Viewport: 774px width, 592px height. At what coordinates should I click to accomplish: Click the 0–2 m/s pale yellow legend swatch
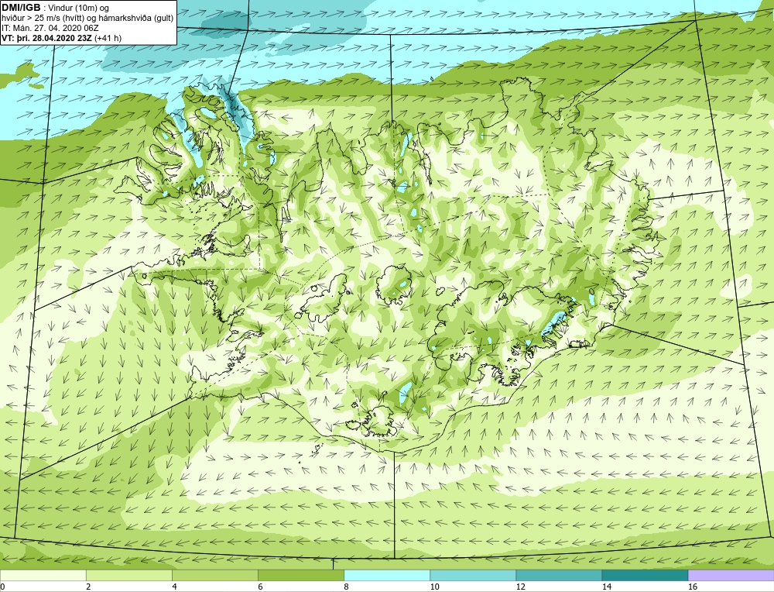tap(43, 575)
